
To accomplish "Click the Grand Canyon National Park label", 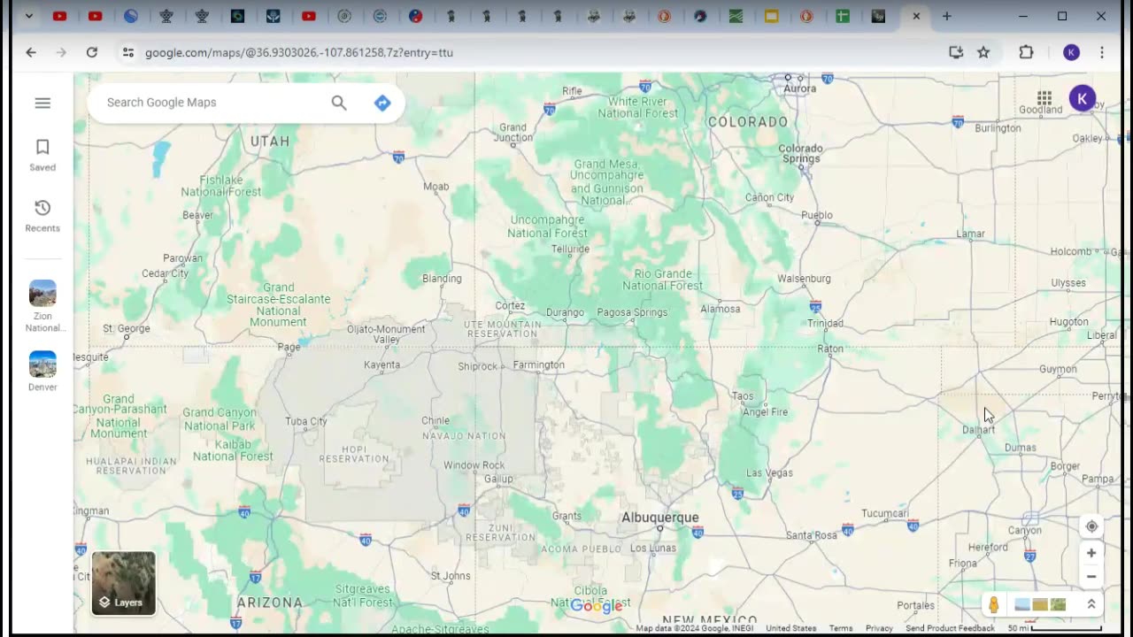I will tap(220, 419).
